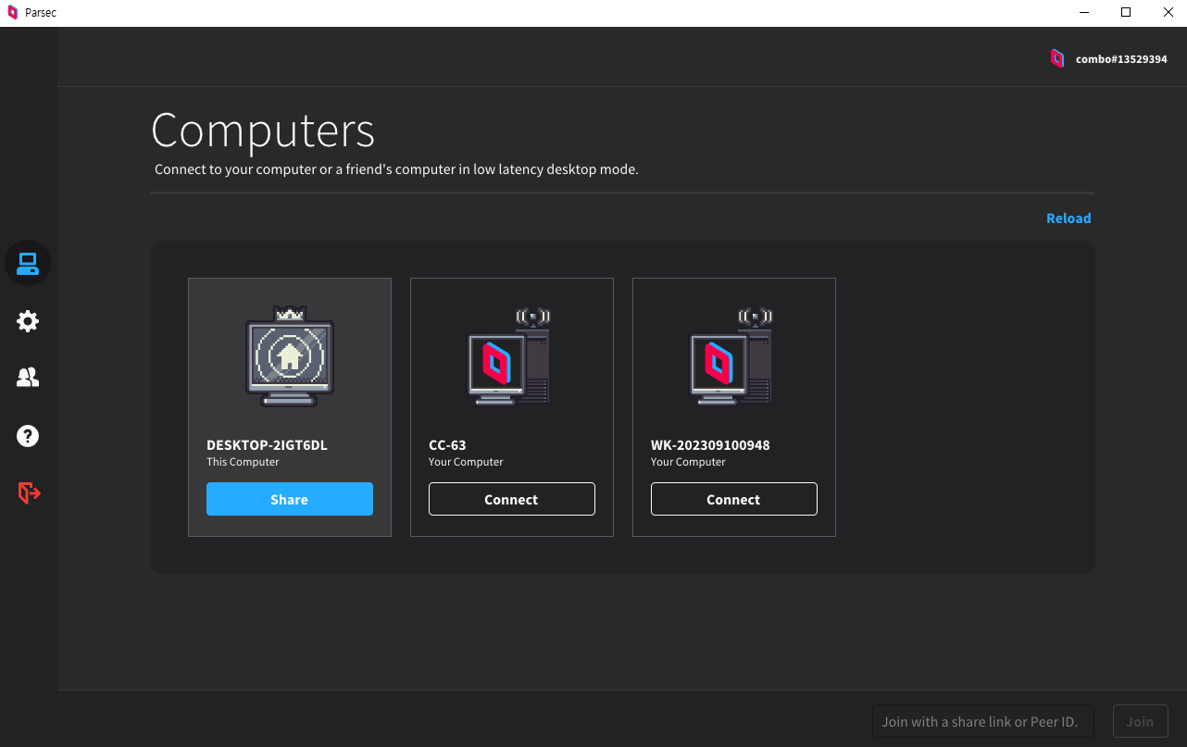Click the account avatar beside combo#13529394
Screen dimensions: 1187x747
click(1057, 58)
